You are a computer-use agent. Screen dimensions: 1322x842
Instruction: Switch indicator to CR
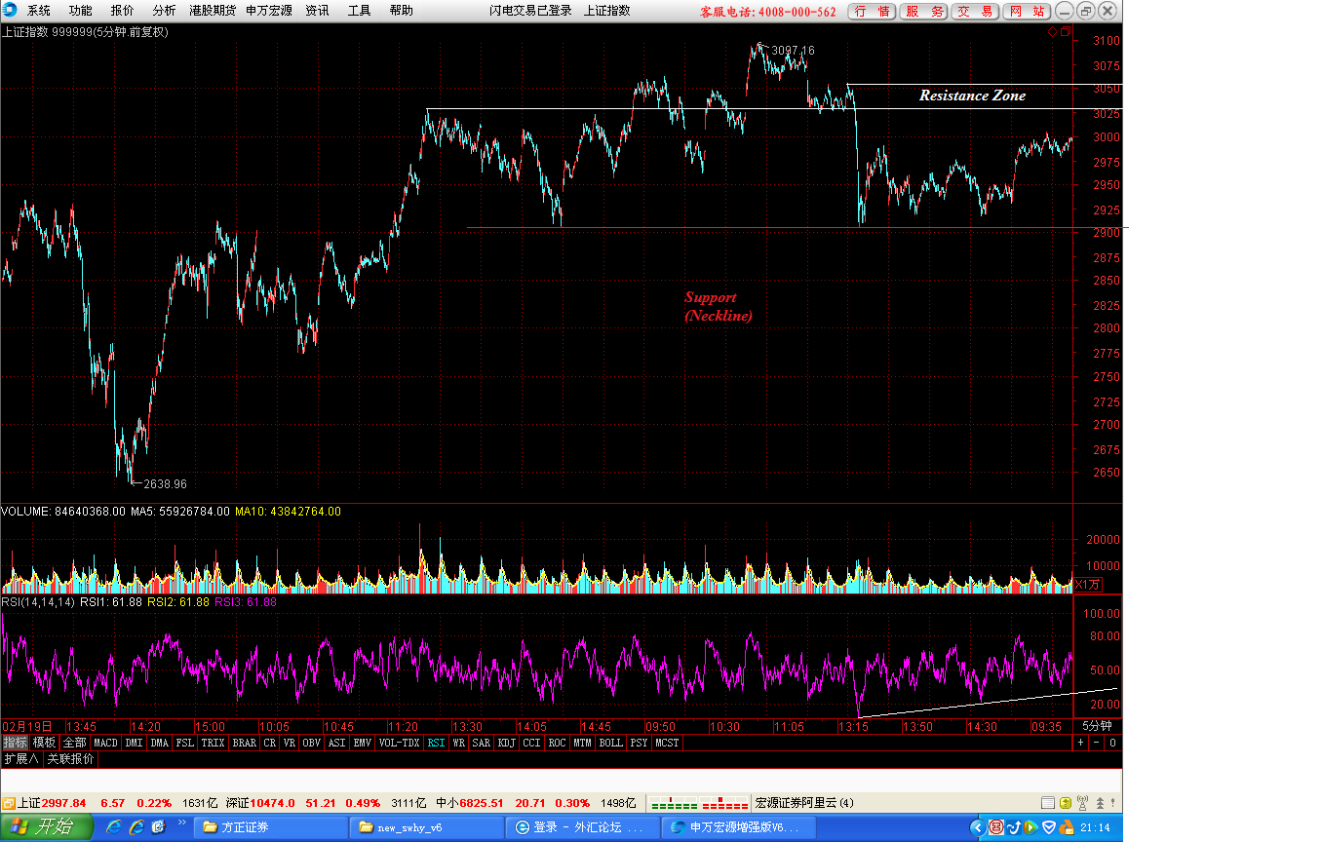[270, 743]
